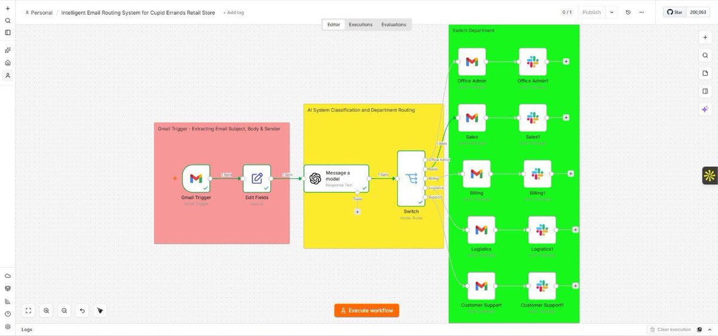The width and height of the screenshot is (718, 336).
Task: Click the workflow title to rename it
Action: pyautogui.click(x=138, y=13)
